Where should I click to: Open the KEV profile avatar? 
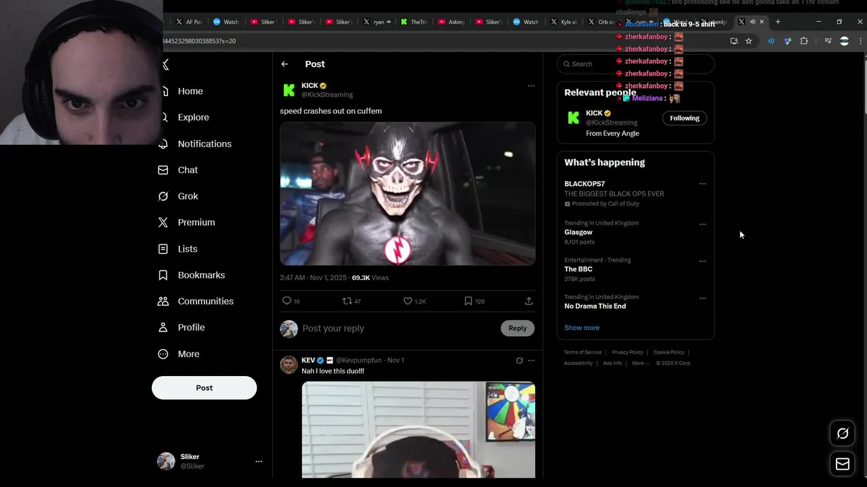tap(289, 365)
